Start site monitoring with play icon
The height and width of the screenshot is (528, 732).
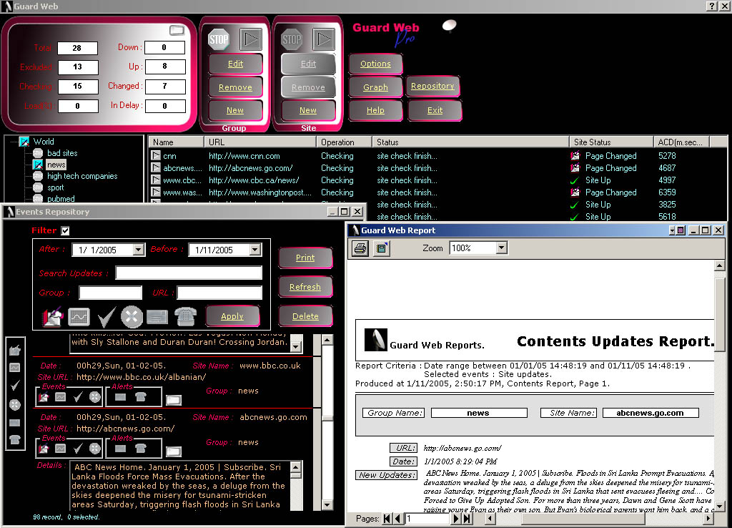coord(324,39)
